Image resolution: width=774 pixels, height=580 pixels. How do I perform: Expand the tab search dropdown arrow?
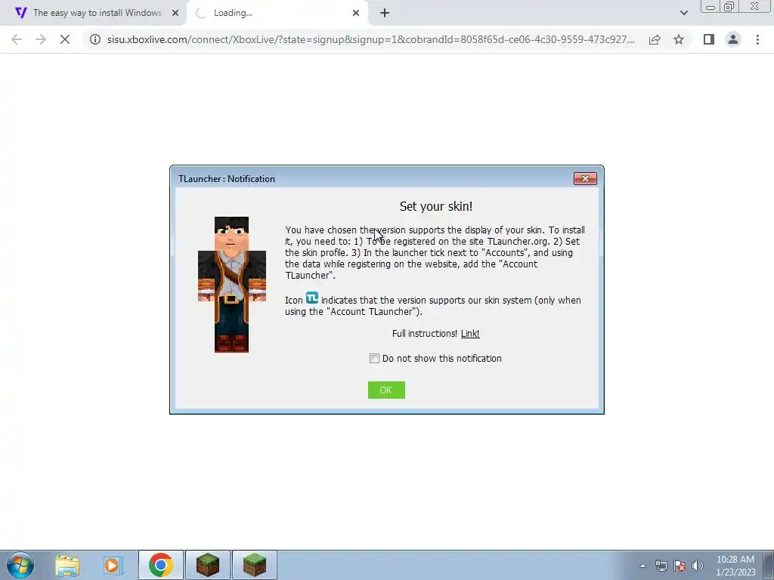pos(683,13)
